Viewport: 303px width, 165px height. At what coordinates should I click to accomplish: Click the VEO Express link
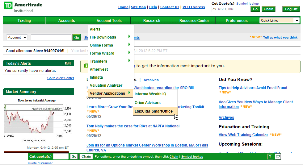tap(194, 7)
